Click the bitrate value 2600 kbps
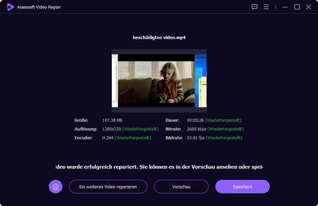Screen dimensions: 318x206 coord(197,129)
